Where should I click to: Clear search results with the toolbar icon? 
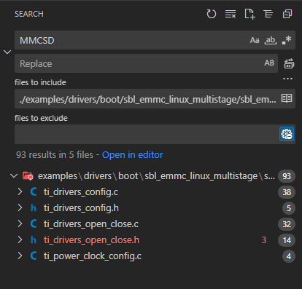tap(231, 14)
